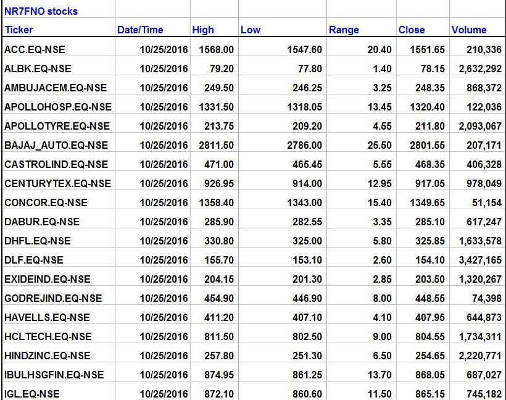This screenshot has height=400, width=506.
Task: Select the Range value 25.50
Action: pyautogui.click(x=379, y=145)
